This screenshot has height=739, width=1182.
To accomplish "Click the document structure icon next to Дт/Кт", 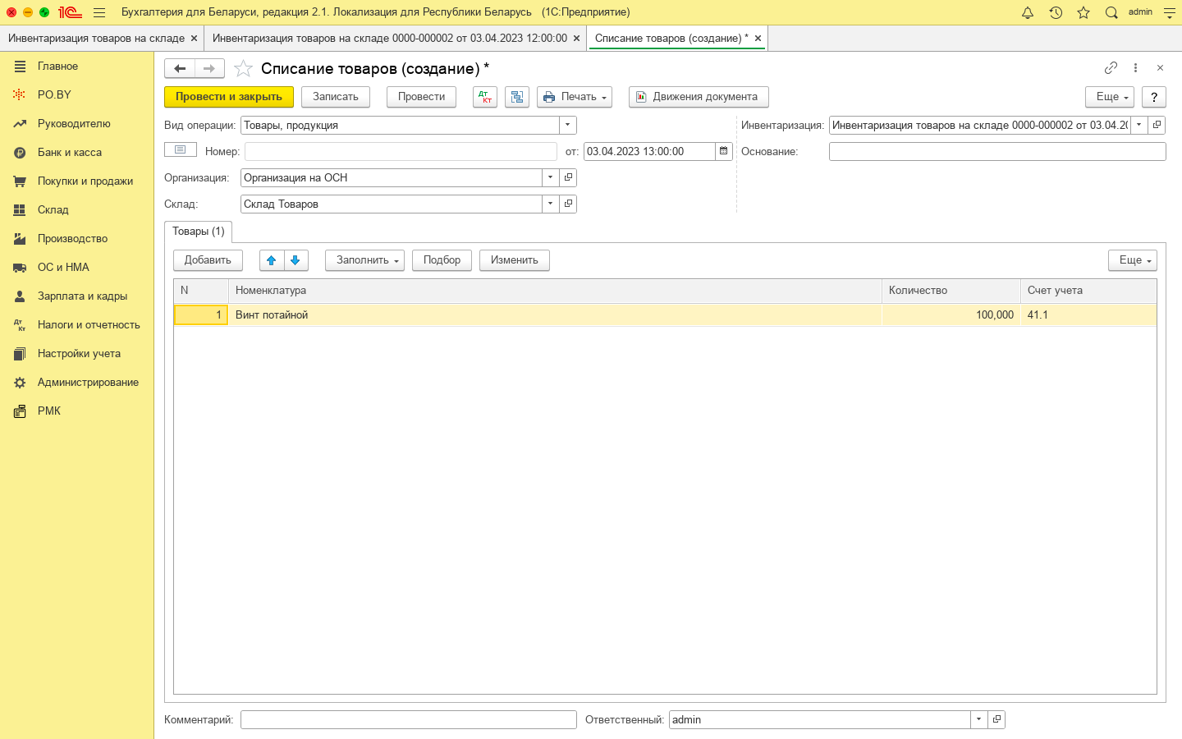I will click(x=517, y=97).
